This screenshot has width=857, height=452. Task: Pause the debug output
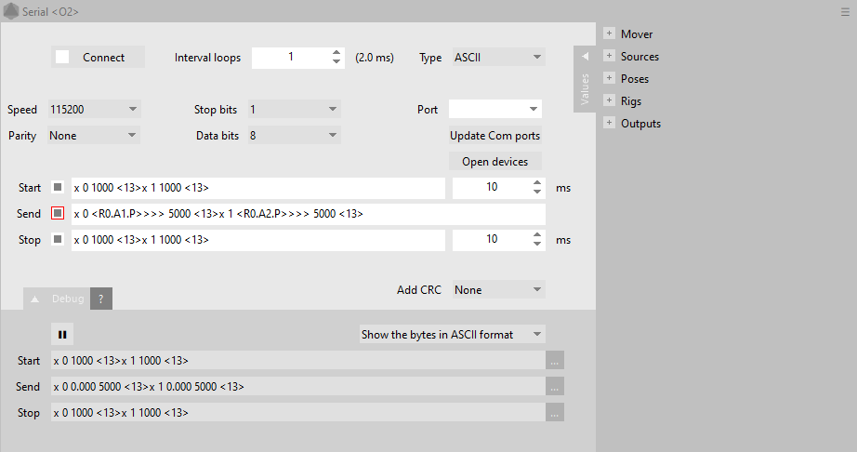coord(63,334)
